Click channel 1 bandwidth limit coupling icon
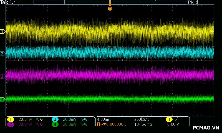This screenshot has width=222, height=133. (39, 119)
